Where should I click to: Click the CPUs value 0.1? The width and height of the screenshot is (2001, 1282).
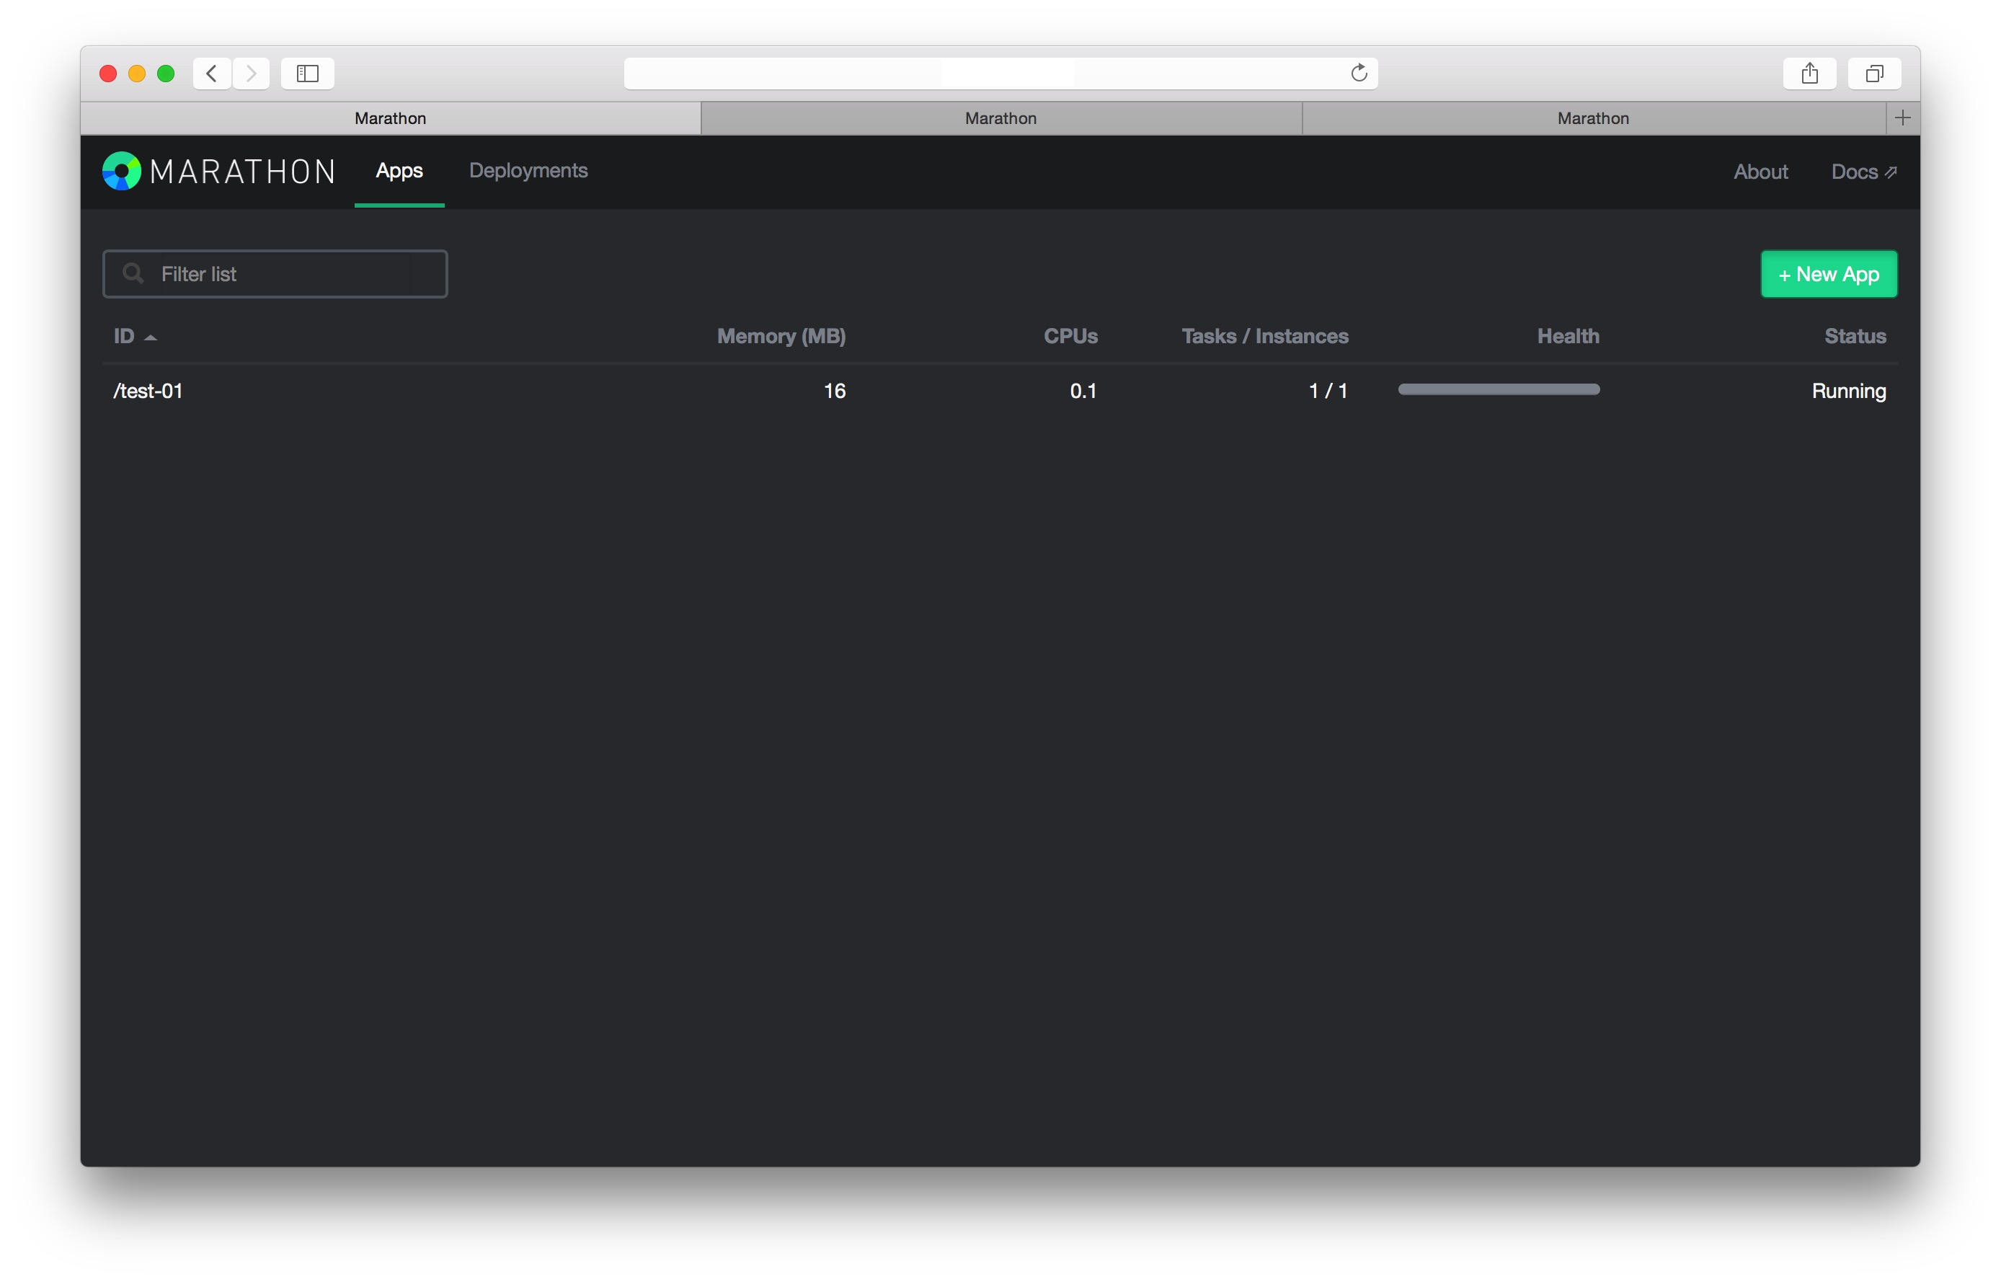click(1083, 390)
